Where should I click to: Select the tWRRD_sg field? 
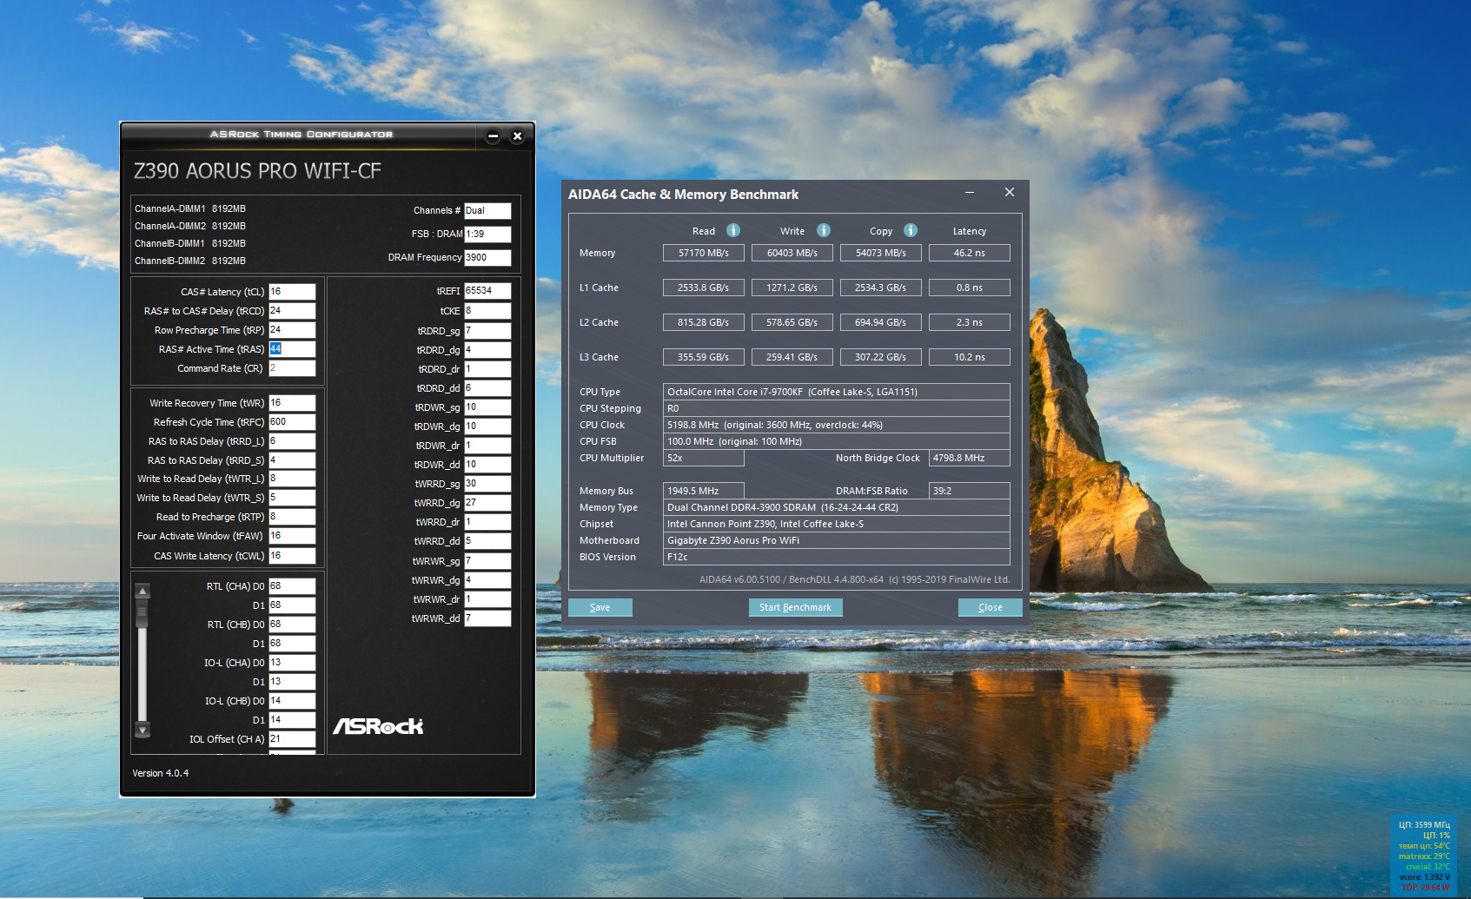pyautogui.click(x=487, y=484)
